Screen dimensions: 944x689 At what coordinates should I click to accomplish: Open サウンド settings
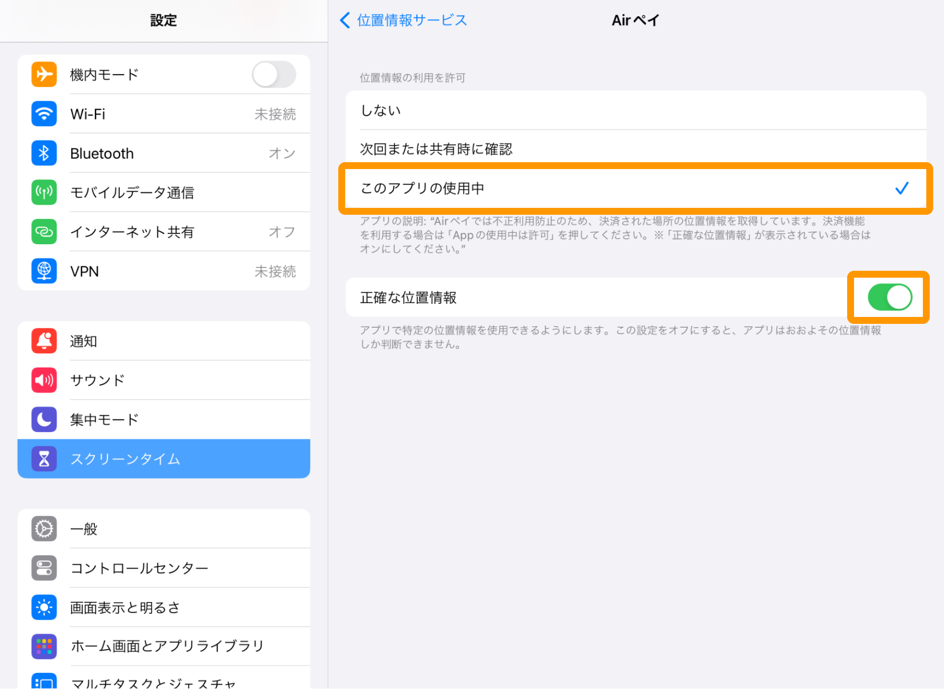coord(164,380)
